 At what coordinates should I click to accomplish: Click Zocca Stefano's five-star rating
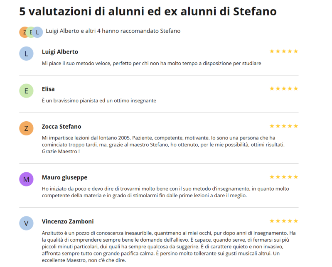pyautogui.click(x=284, y=126)
